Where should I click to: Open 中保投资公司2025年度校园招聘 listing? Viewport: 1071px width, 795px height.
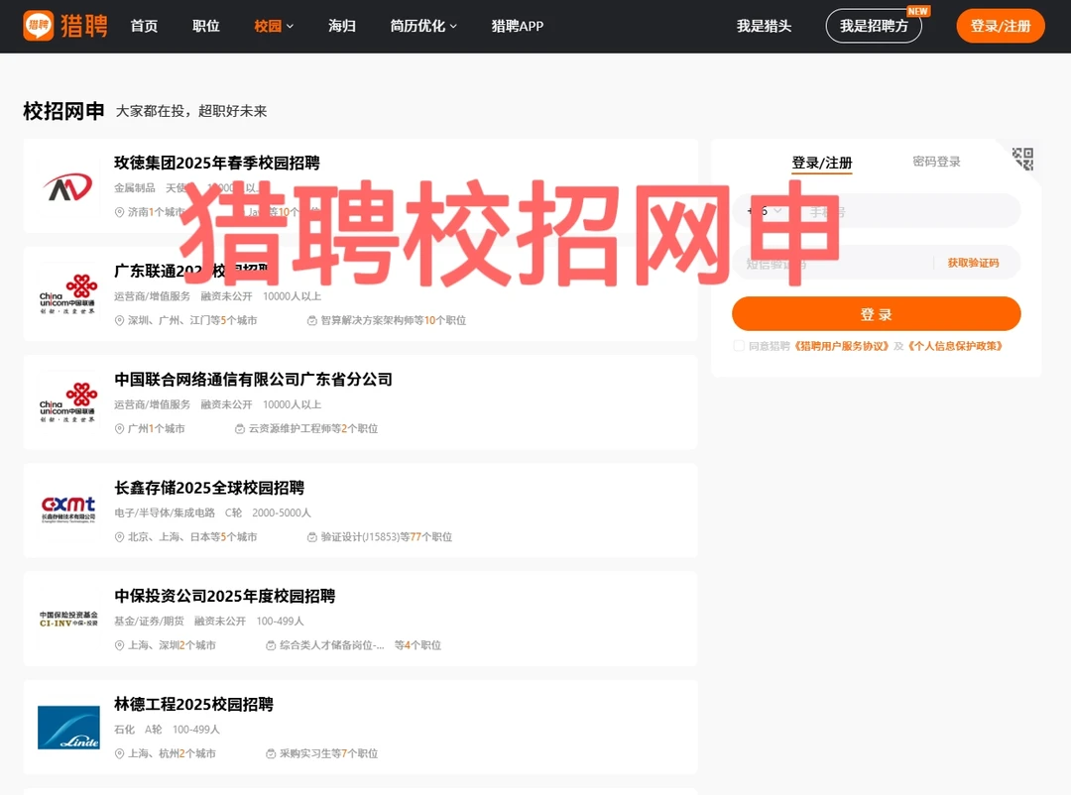(x=224, y=597)
